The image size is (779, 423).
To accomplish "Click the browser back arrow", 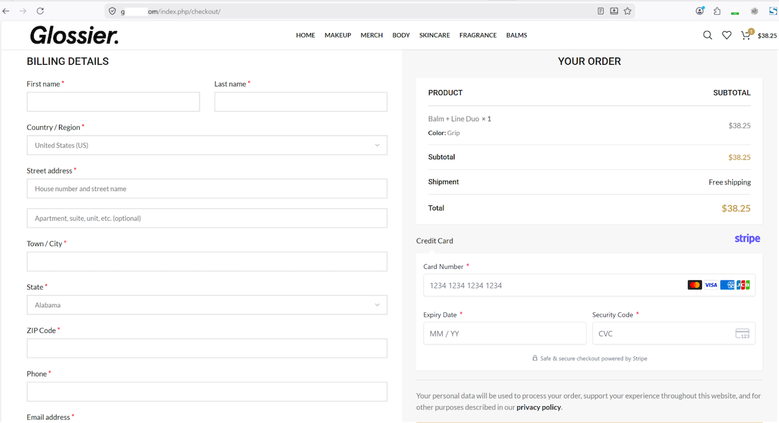I will tap(6, 11).
